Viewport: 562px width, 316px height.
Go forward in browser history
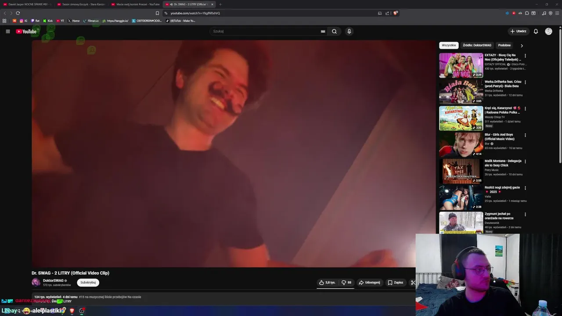tap(11, 13)
